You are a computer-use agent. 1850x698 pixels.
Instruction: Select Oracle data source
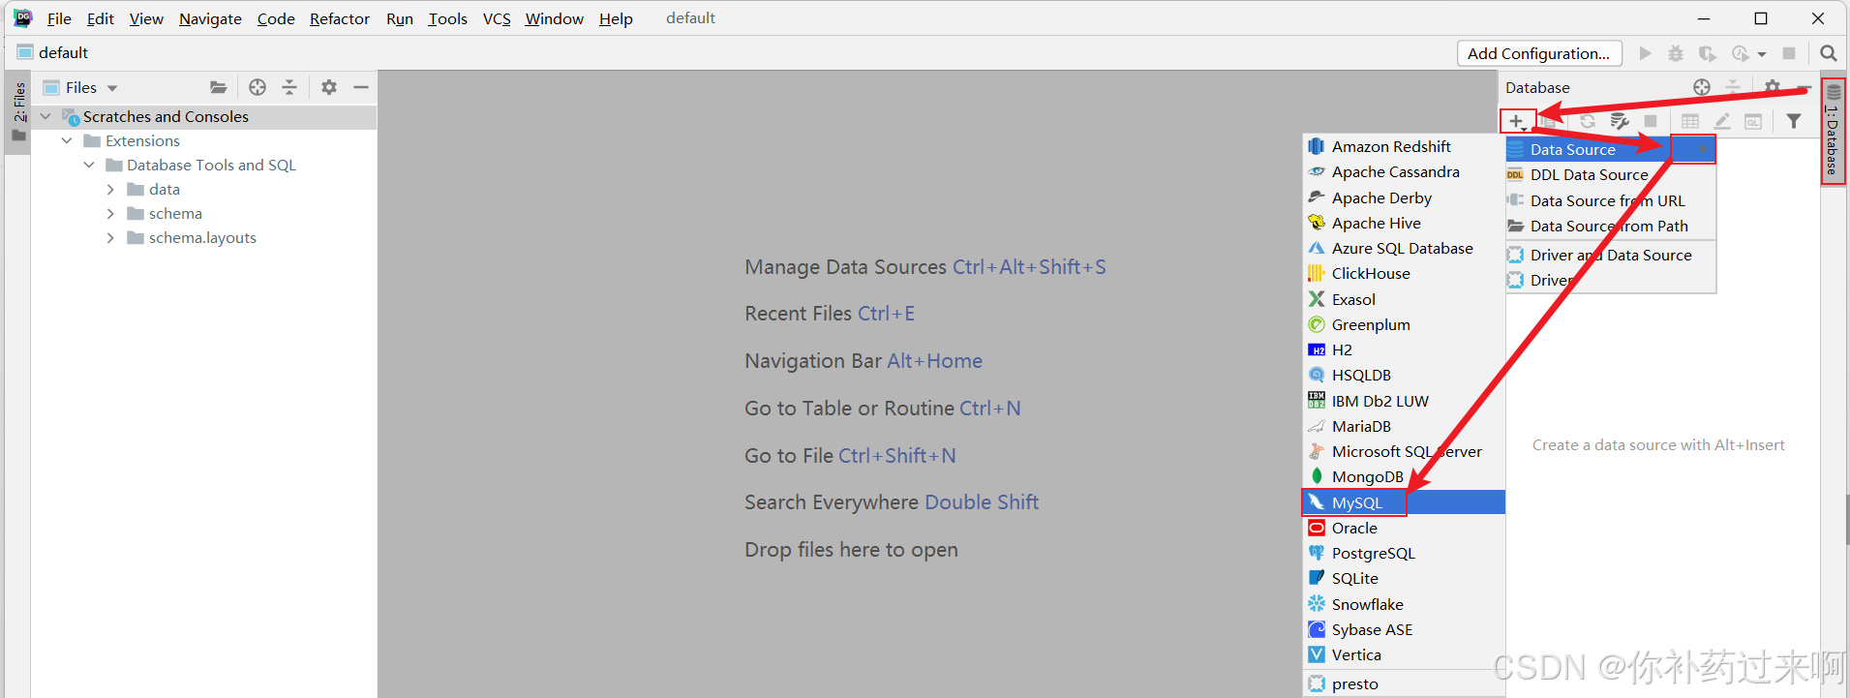(1404, 528)
